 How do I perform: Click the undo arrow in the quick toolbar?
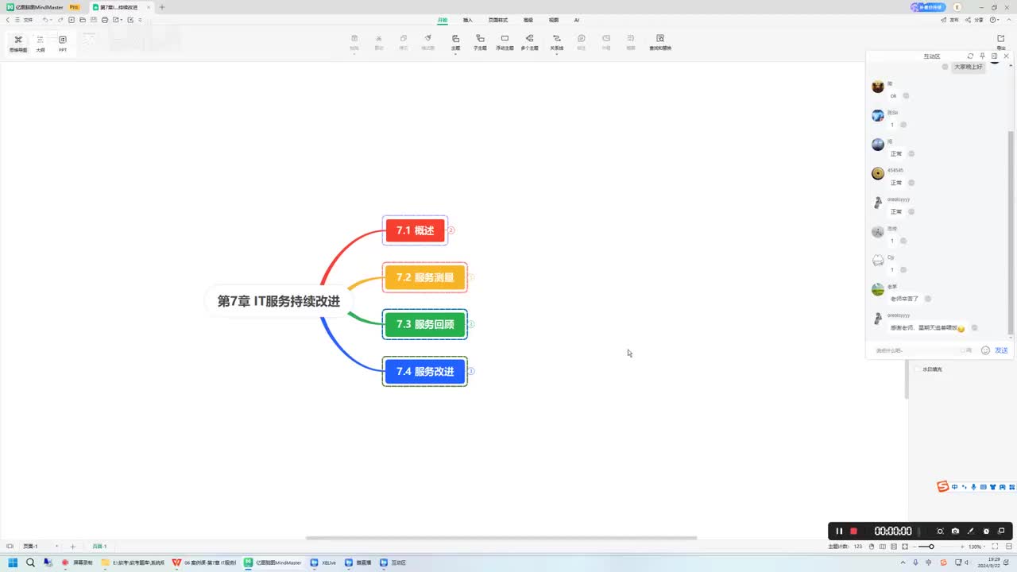[46, 20]
